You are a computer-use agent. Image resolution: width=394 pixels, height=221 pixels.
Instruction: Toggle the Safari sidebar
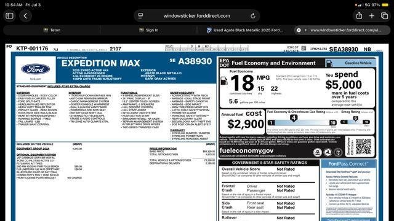(10, 16)
